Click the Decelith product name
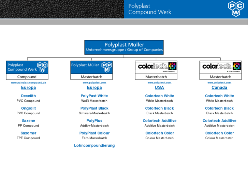The width and height of the screenshot is (248, 186). click(28, 96)
